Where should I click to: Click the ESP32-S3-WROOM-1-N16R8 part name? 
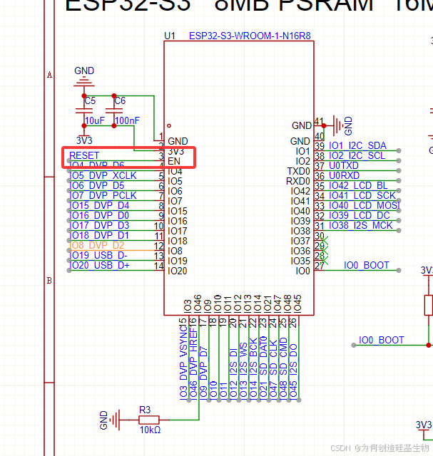click(x=250, y=36)
